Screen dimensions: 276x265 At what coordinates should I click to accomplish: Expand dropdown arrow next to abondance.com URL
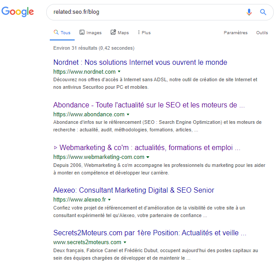tap(128, 115)
